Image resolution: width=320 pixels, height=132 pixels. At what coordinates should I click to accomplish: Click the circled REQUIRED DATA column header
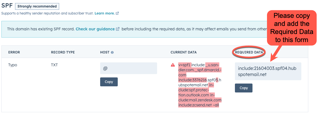[249, 52]
